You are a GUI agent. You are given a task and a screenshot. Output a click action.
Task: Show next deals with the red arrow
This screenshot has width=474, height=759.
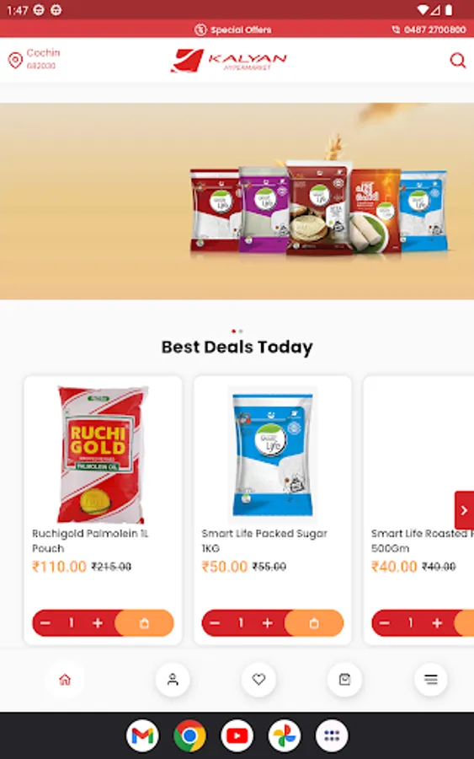464,510
